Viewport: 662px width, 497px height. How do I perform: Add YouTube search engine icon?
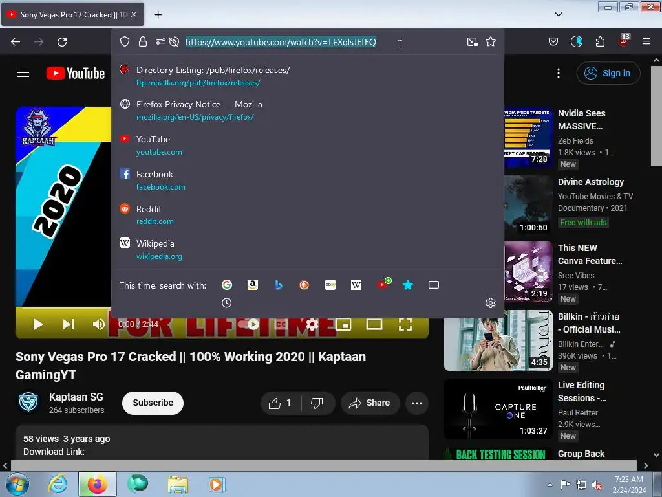click(383, 283)
